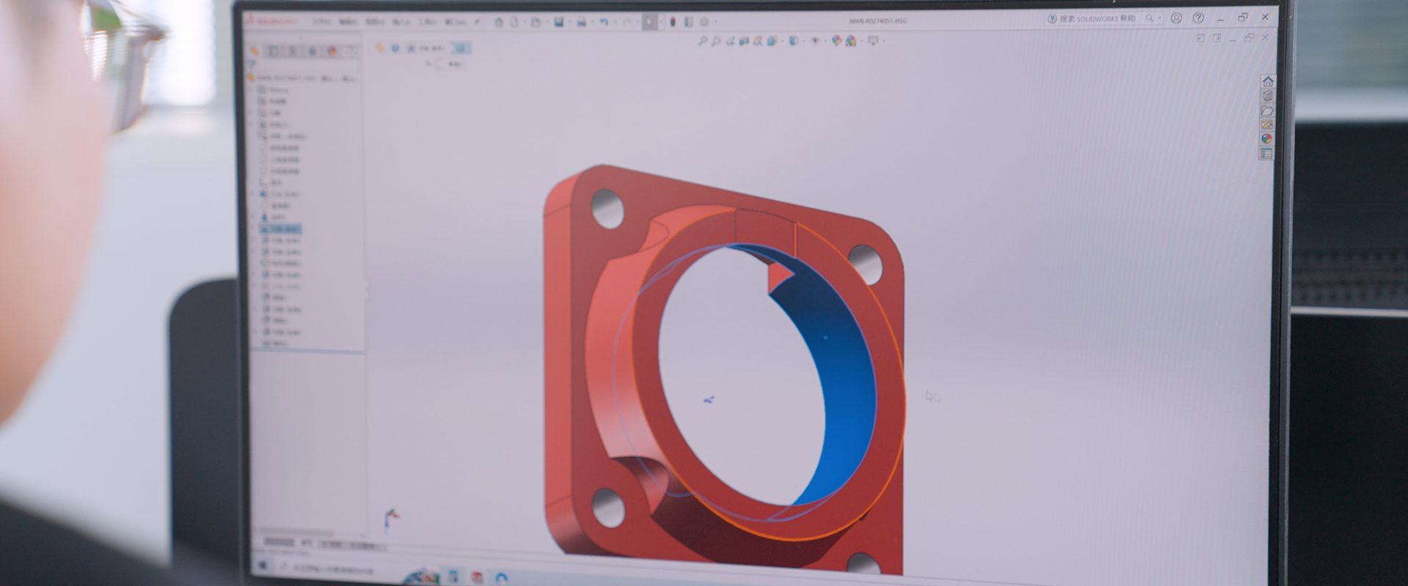Open Appearances tab in task pane
Viewport: 1408px width, 586px height.
coord(1267,138)
